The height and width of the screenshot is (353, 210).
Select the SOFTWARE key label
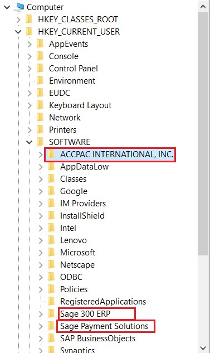point(70,142)
